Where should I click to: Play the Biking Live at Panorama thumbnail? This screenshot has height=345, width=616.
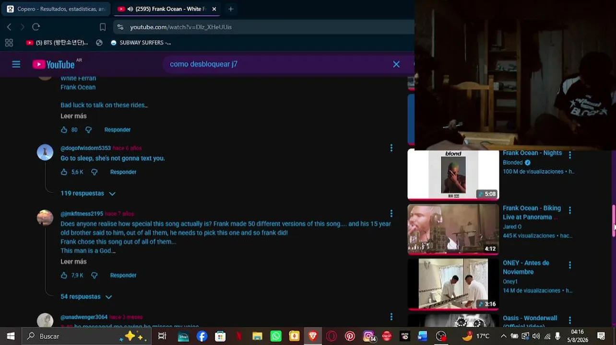click(x=453, y=230)
